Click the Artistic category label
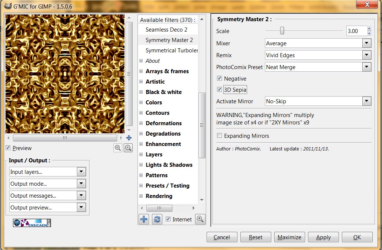The image size is (382, 250). [x=155, y=82]
